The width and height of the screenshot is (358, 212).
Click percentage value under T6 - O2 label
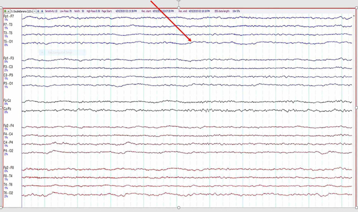tap(6, 196)
